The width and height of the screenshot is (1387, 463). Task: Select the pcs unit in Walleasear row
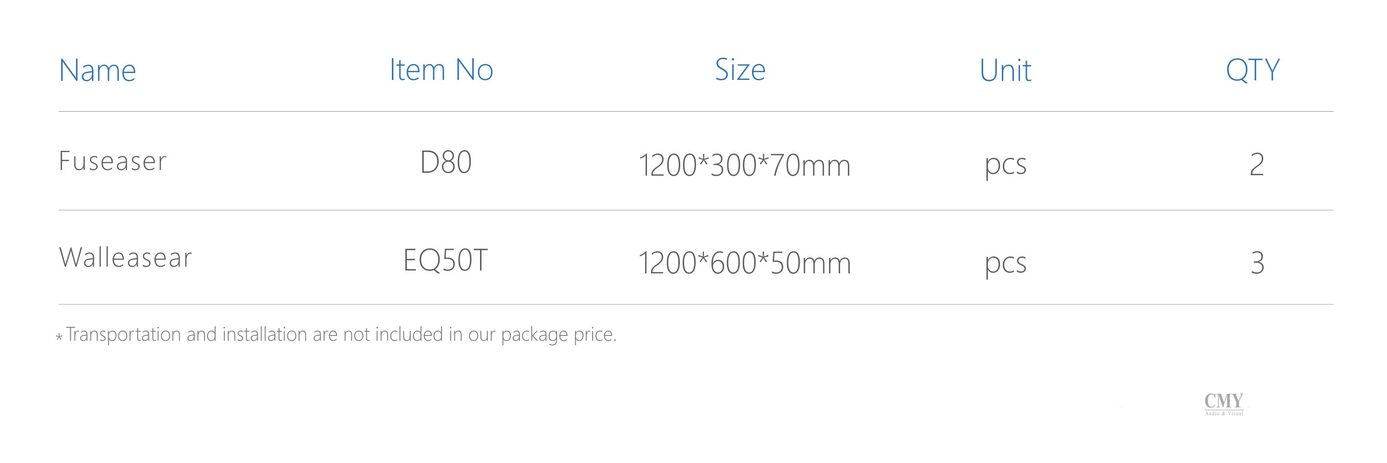(1005, 264)
